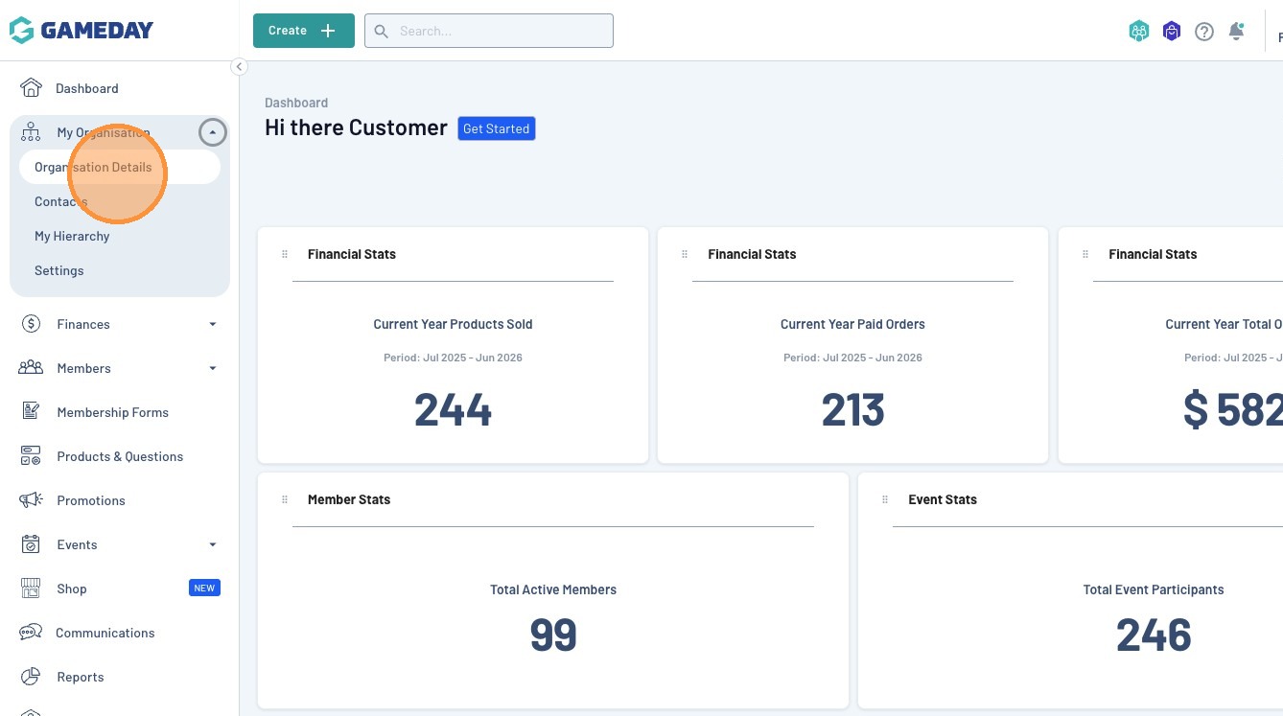Click the magnifier icon in search box
Image resolution: width=1283 pixels, height=716 pixels.
[381, 31]
